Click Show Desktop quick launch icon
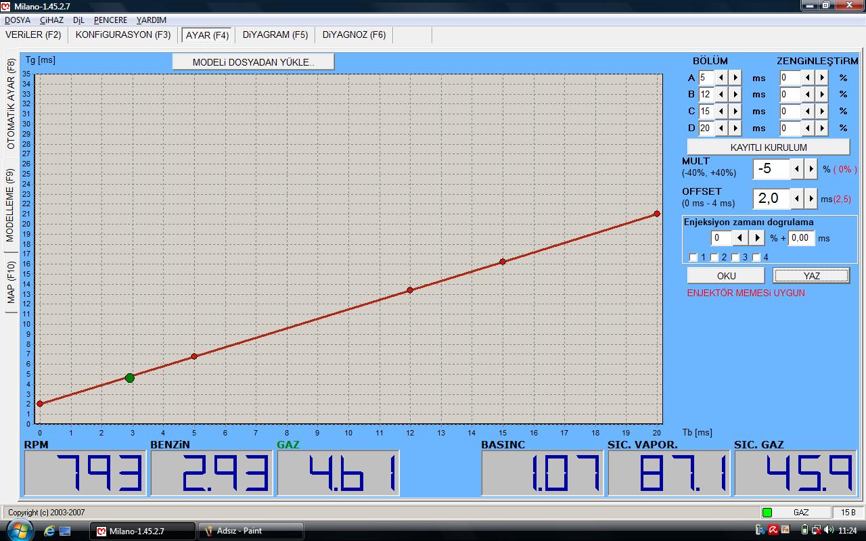This screenshot has width=866, height=541. (65, 532)
